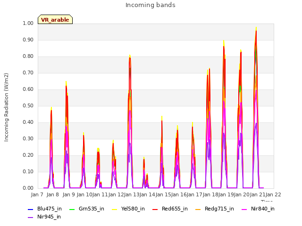Click the Grn535_in legend entry
Image resolution: width=302 pixels, height=226 pixels.
point(87,209)
